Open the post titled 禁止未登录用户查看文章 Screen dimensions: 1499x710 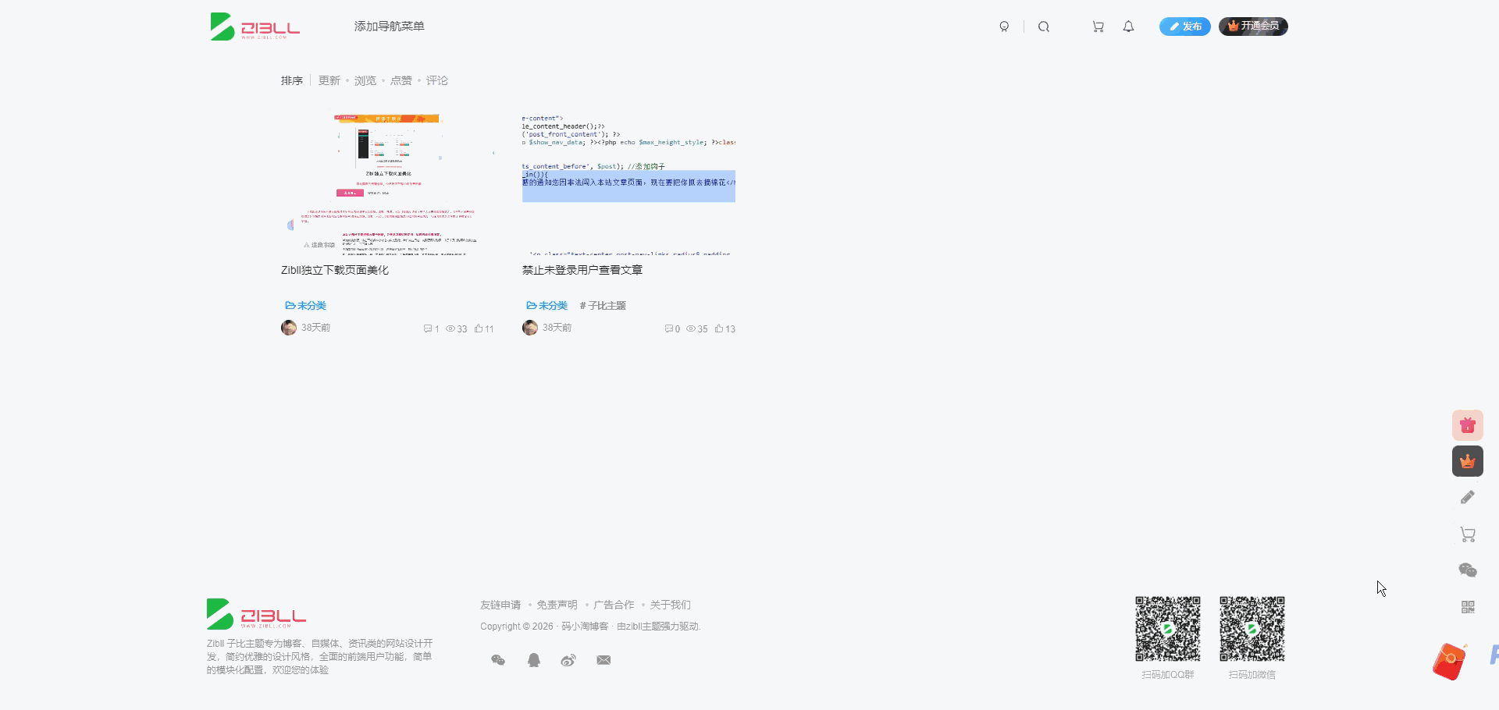[x=582, y=270]
